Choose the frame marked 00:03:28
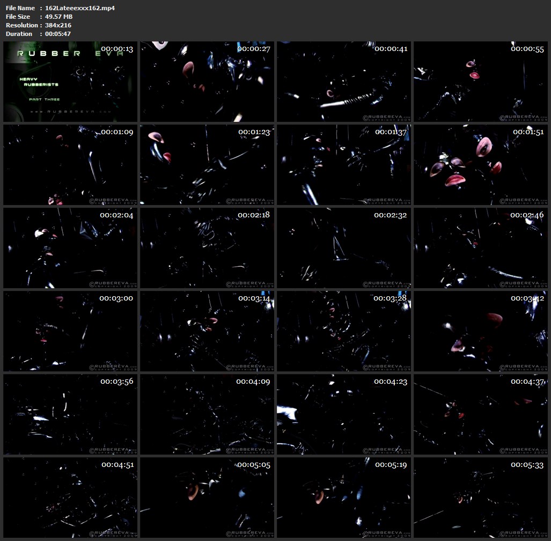 click(x=344, y=331)
